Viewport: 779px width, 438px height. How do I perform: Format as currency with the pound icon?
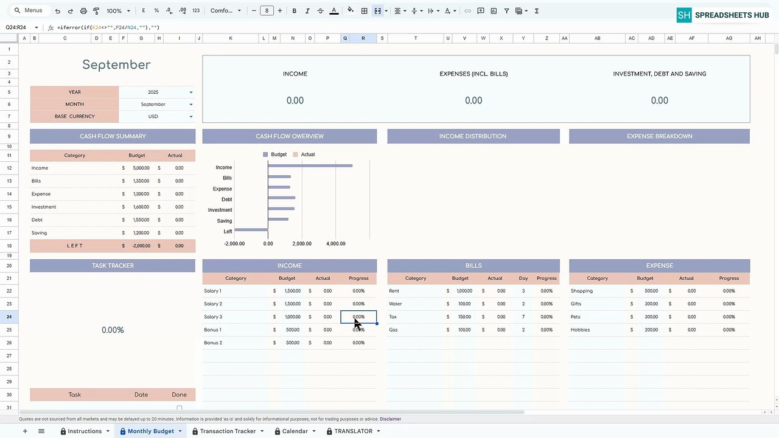tap(144, 11)
